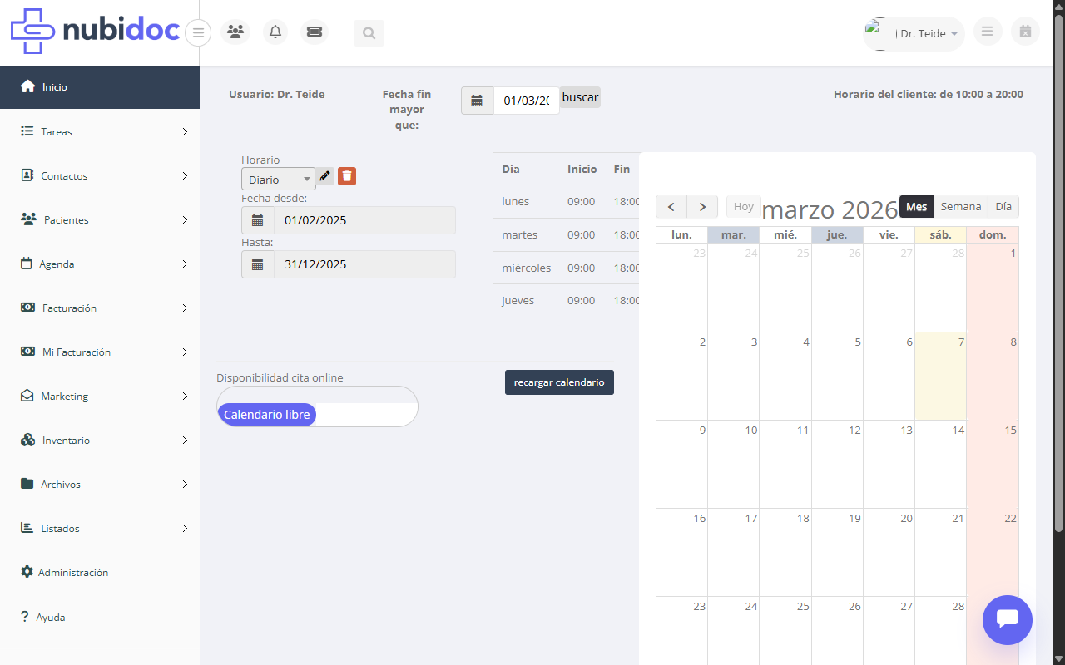
Task: Open notifications bell icon
Action: (275, 32)
